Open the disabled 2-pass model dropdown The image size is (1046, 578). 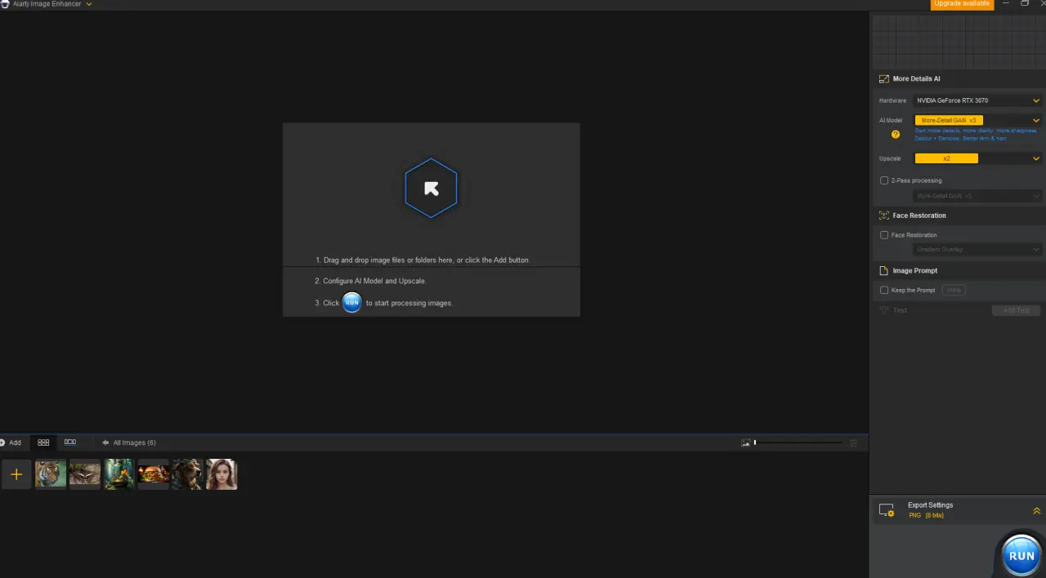coord(977,196)
